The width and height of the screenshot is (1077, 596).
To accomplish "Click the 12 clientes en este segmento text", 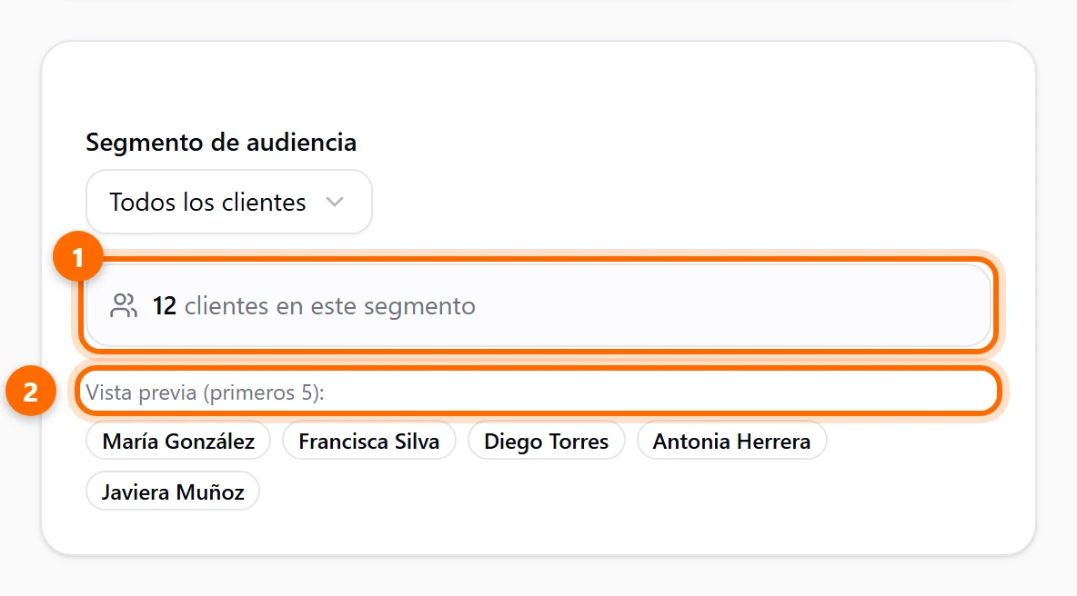I will coord(314,306).
